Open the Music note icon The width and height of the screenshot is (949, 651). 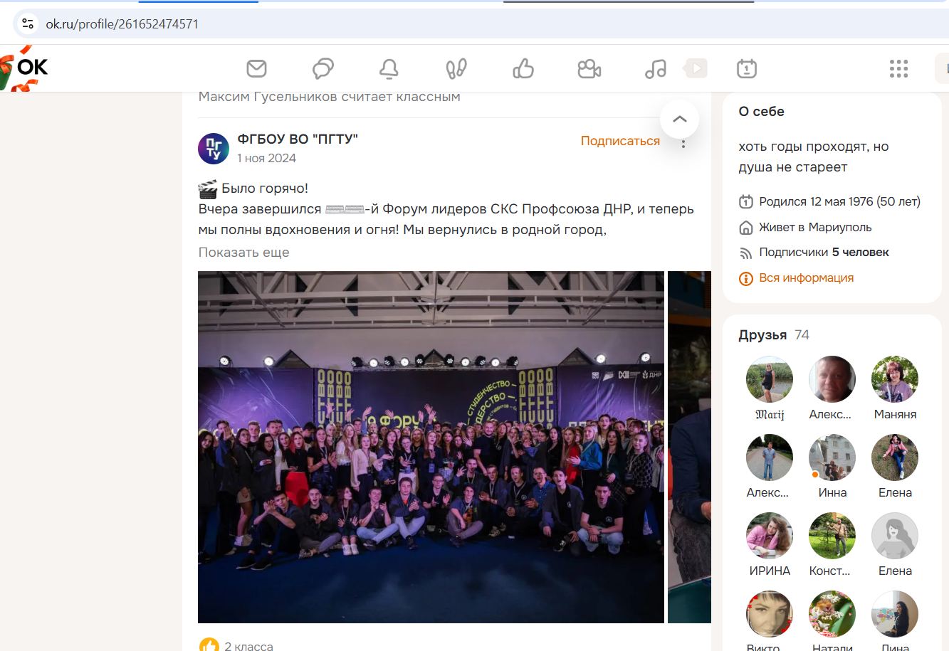click(x=656, y=68)
